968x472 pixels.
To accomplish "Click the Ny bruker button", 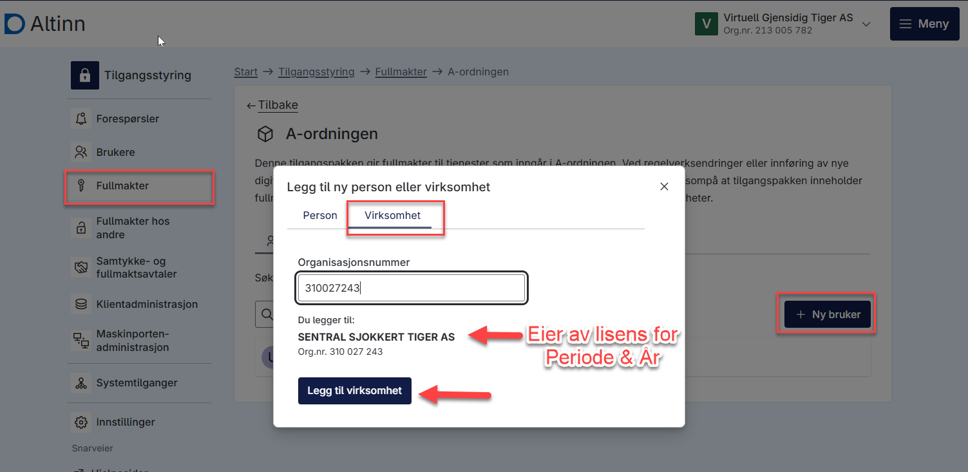I will [x=827, y=315].
